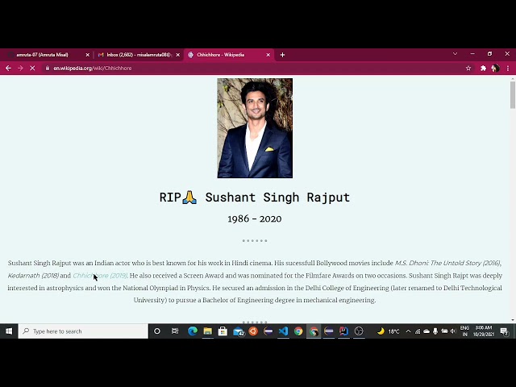This screenshot has height=387, width=516.
Task: Click the "RIP Sushant Singh Rajput" heading
Action: point(255,198)
